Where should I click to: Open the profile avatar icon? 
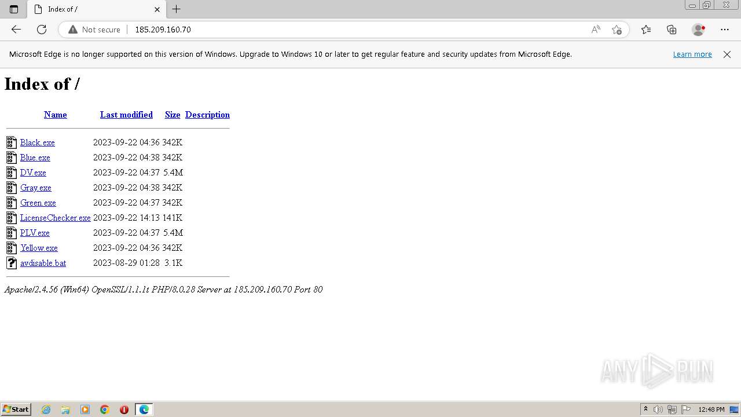coord(698,30)
